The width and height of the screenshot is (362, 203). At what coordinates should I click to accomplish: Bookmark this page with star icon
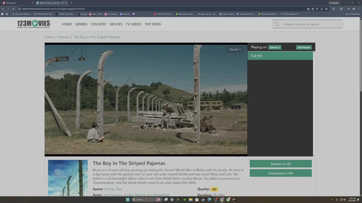[326, 9]
